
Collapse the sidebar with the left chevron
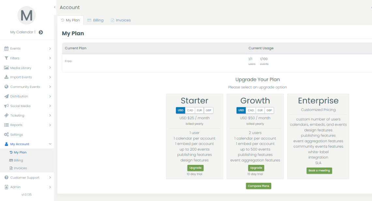click(55, 7)
